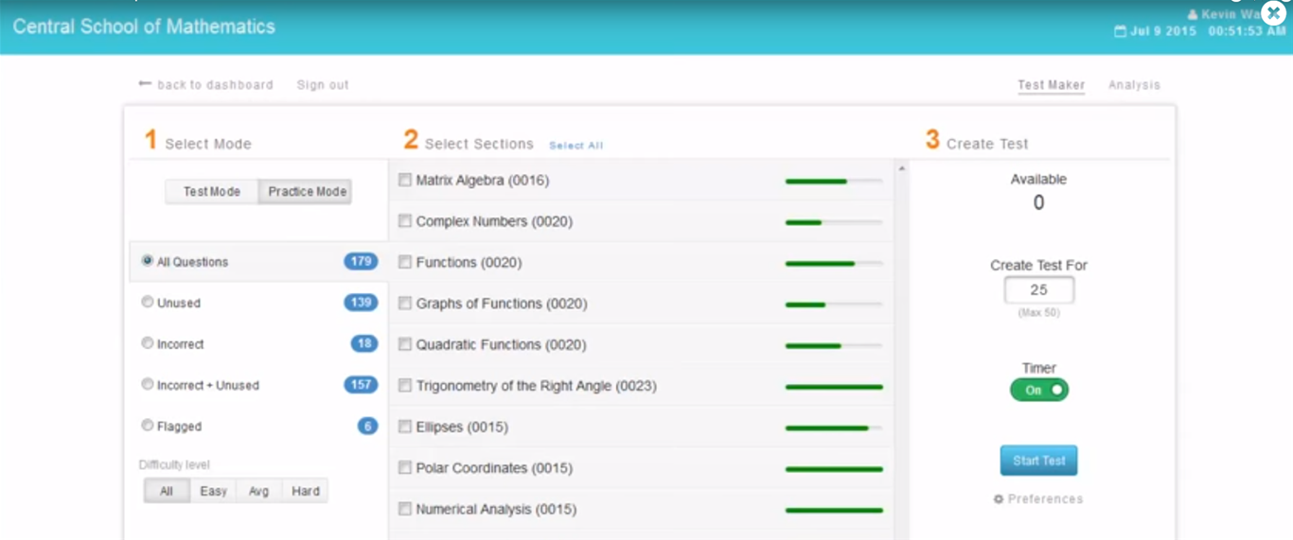Choose the Incorrect + Unused radio option
1293x540 pixels.
(x=148, y=385)
